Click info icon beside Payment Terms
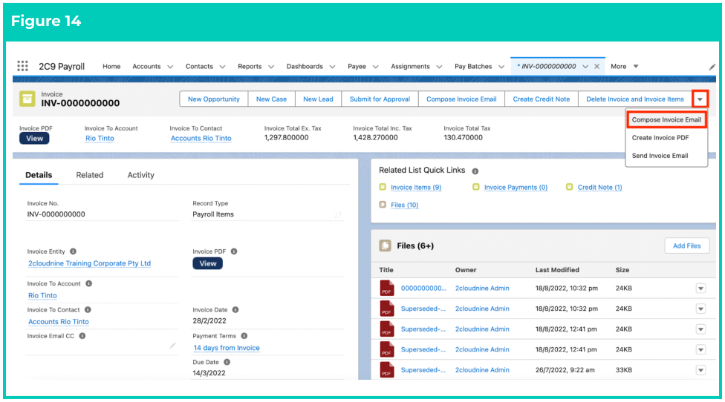The image size is (725, 402). (x=244, y=336)
